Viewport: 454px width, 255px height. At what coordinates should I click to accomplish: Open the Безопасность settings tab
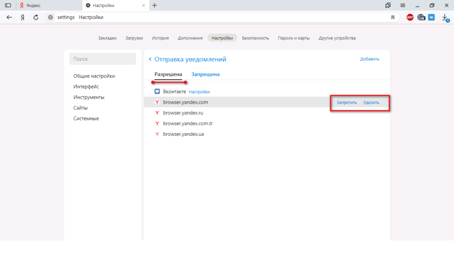click(x=255, y=38)
